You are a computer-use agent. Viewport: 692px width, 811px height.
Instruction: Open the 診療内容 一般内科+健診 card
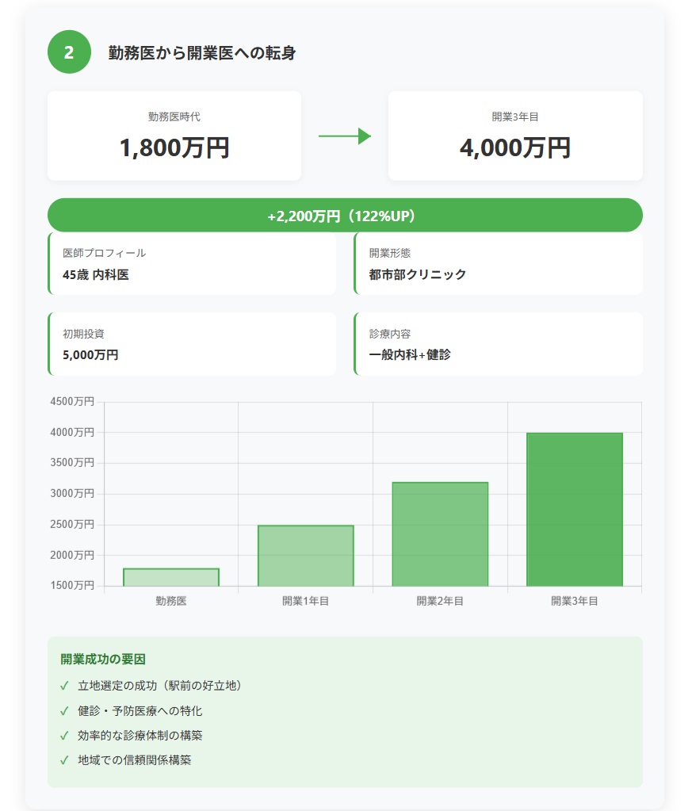(498, 344)
